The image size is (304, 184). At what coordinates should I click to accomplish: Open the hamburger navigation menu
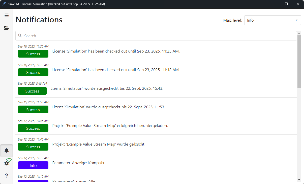coord(7,16)
